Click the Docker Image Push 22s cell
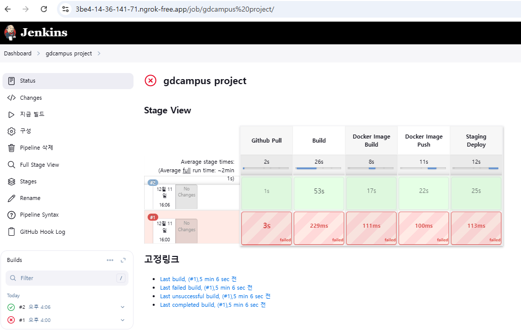This screenshot has width=521, height=333. pyautogui.click(x=424, y=193)
